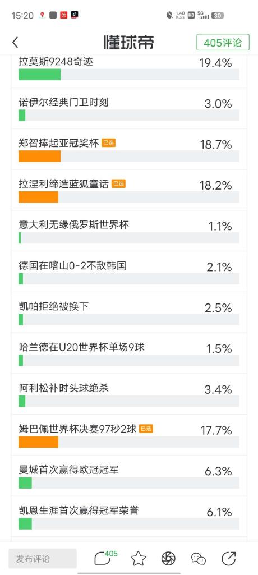Tap the TikTok status bar icon
Viewport: 258px width, 575px height.
(x=75, y=15)
